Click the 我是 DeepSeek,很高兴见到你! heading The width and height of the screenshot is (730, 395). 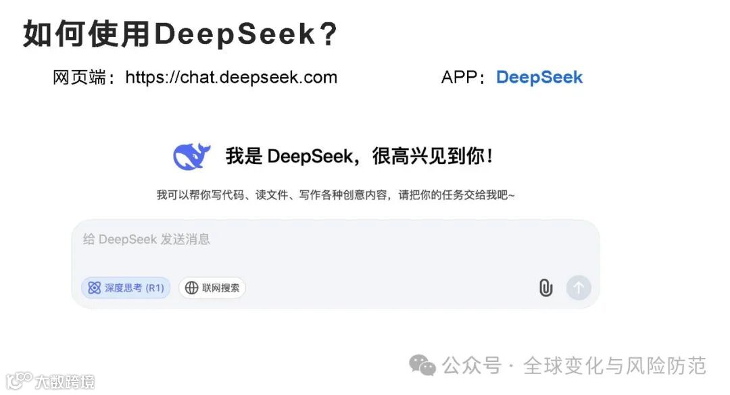(x=359, y=157)
